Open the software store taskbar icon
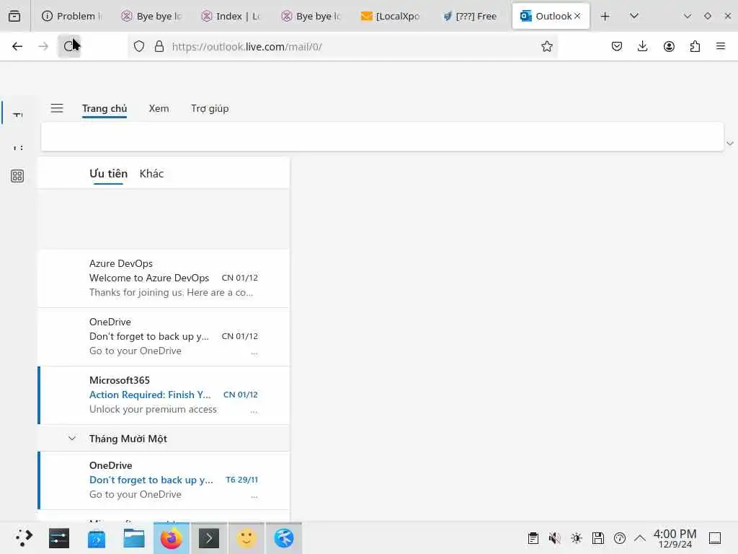This screenshot has height=554, width=738. pyautogui.click(x=97, y=538)
